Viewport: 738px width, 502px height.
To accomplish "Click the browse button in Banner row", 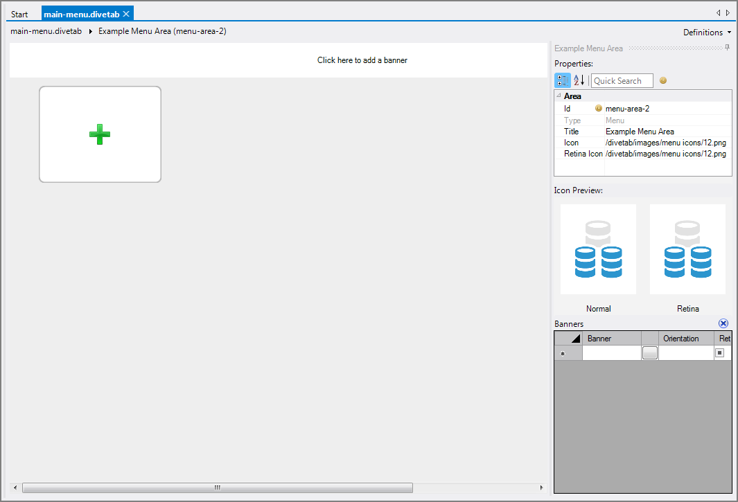I will [x=649, y=353].
